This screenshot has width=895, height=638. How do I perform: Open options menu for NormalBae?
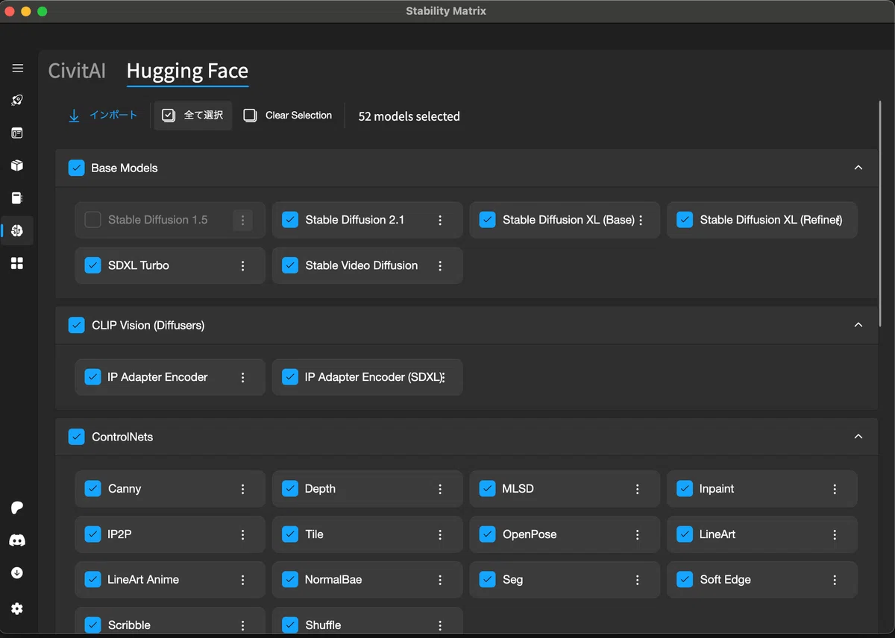coord(440,580)
